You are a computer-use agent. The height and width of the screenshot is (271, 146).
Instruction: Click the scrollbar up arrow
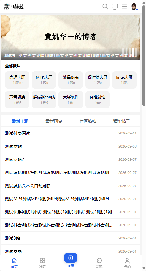pyautogui.click(x=144, y=2)
